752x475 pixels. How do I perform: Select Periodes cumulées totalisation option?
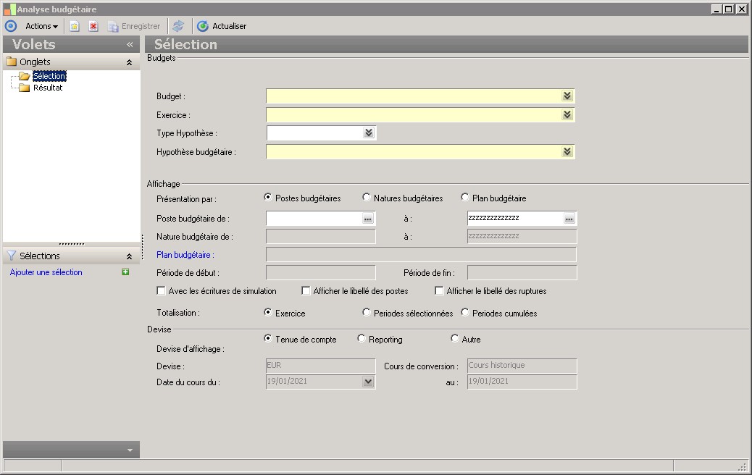coord(465,313)
